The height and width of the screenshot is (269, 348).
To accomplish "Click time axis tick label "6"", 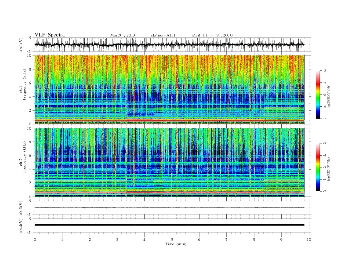I will point(199,240).
